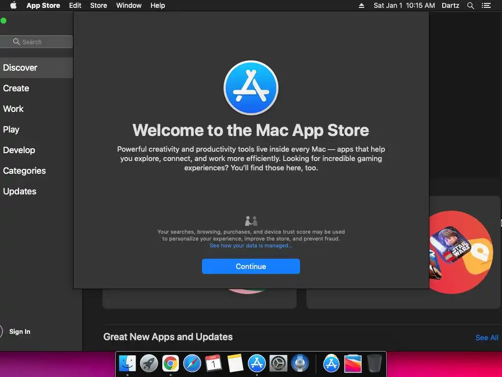Open the Trash in the Dock
The height and width of the screenshot is (377, 502).
click(374, 364)
